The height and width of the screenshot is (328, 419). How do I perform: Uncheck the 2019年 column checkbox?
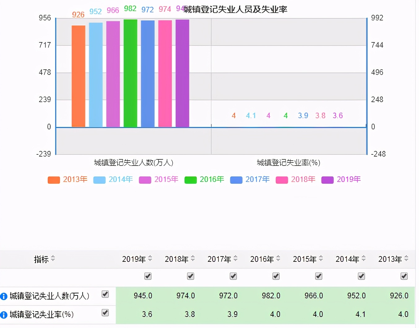pos(148,276)
